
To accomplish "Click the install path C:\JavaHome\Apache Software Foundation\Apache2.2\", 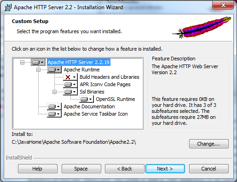I will (x=74, y=142).
